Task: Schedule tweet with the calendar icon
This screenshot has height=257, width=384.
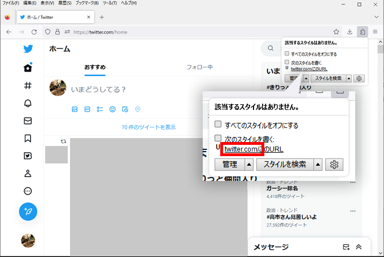Action: point(125,109)
